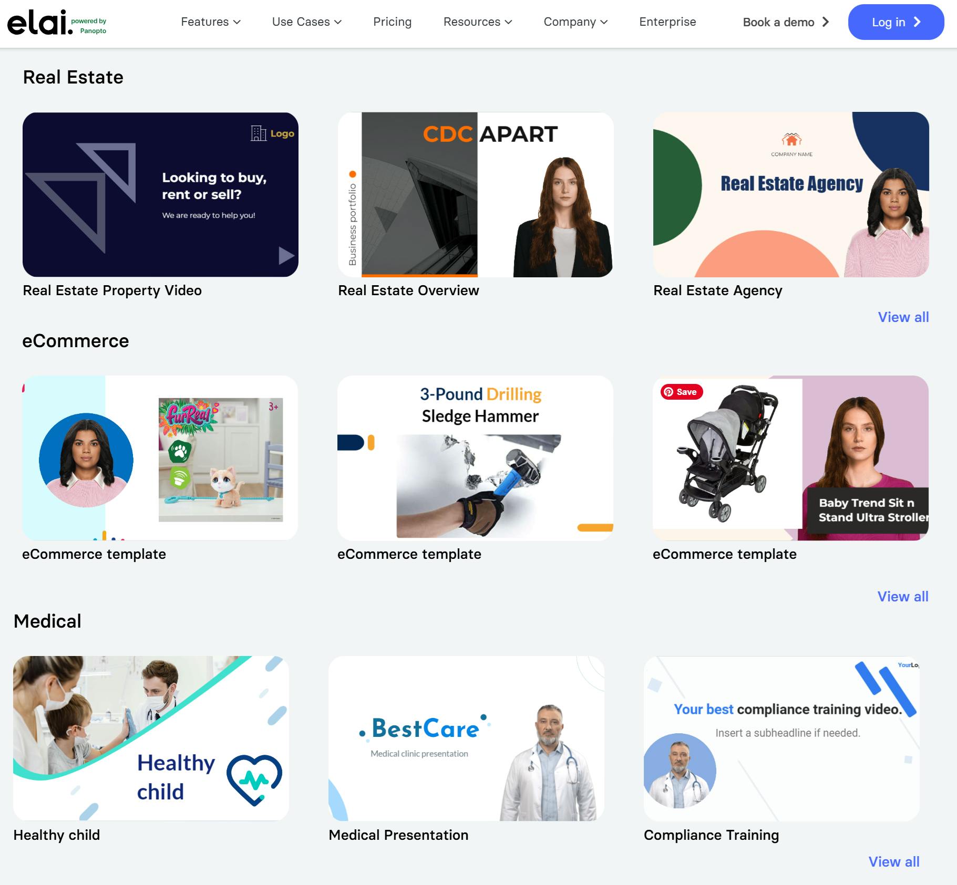Open the Real Estate Overview thumbnail

(476, 195)
